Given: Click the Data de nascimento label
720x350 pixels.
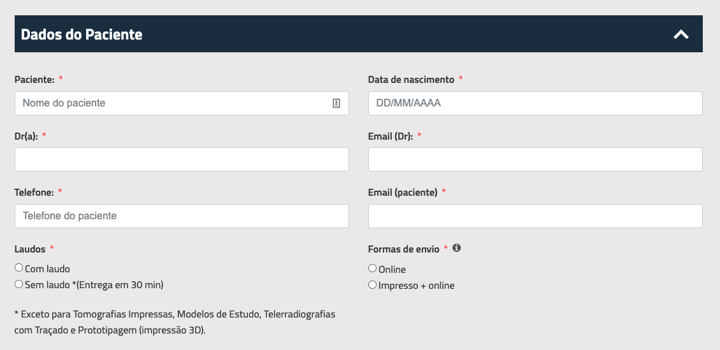Looking at the screenshot, I should (x=411, y=80).
